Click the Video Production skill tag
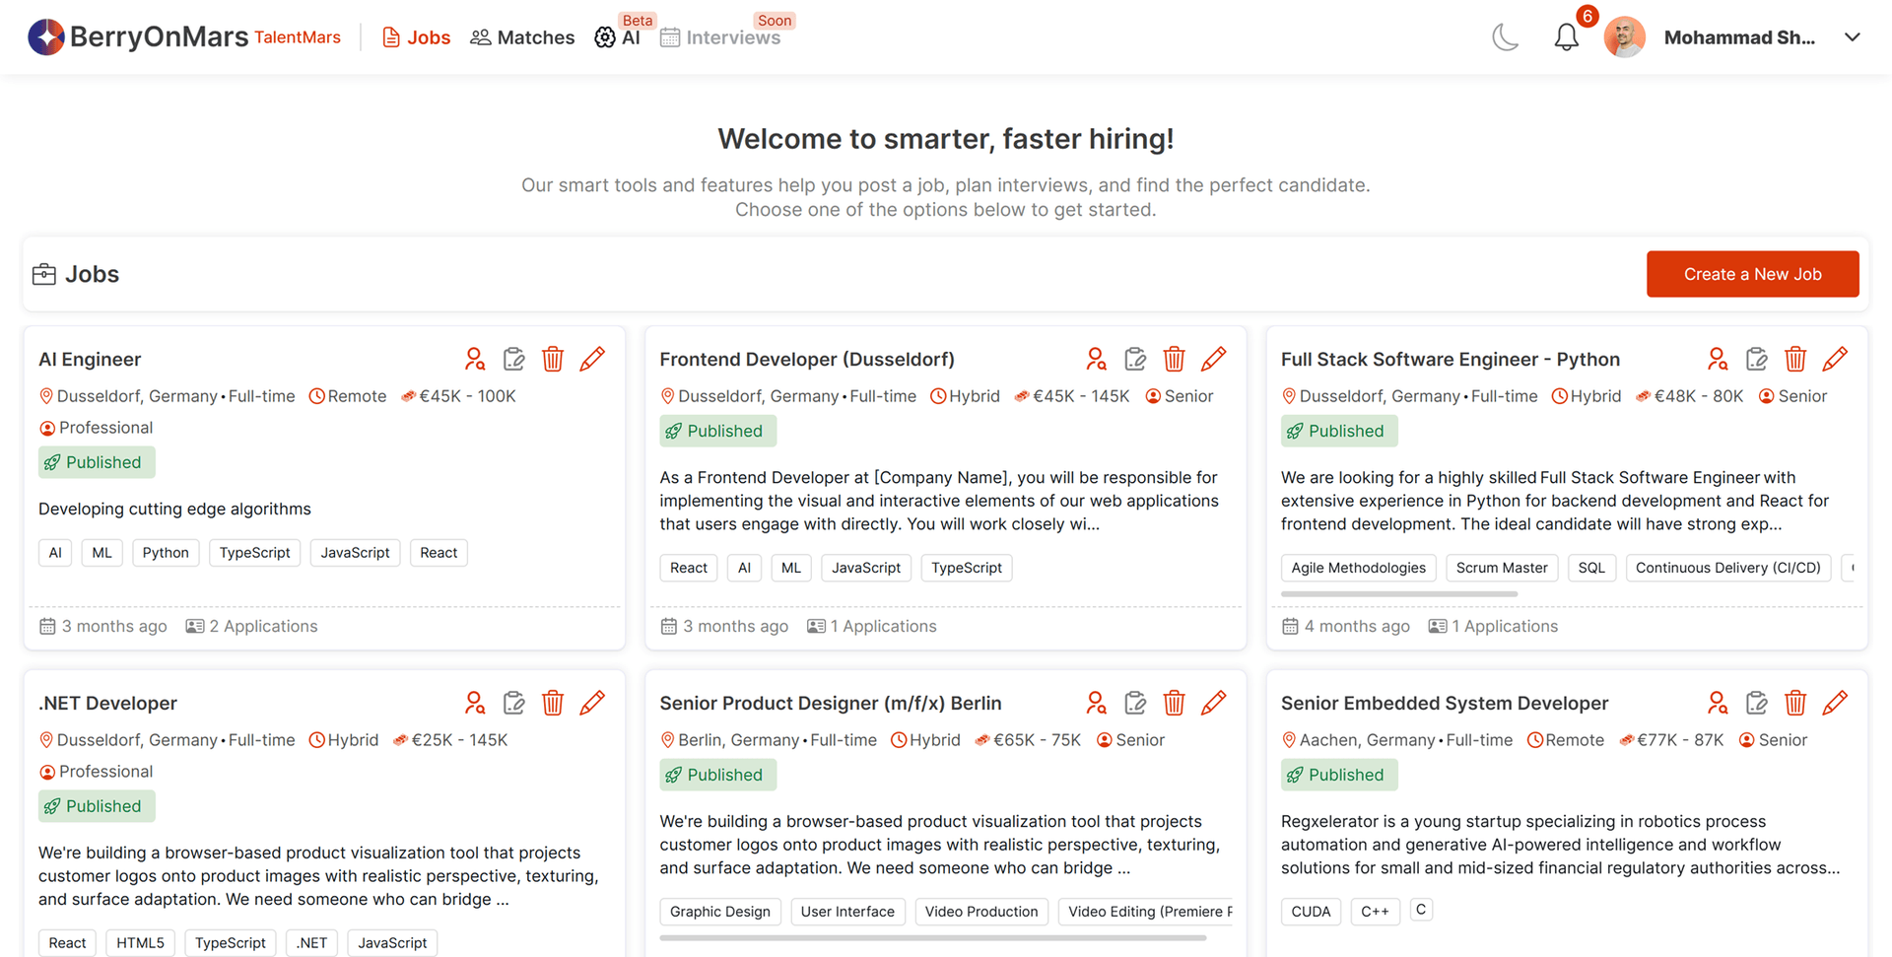 pyautogui.click(x=981, y=912)
